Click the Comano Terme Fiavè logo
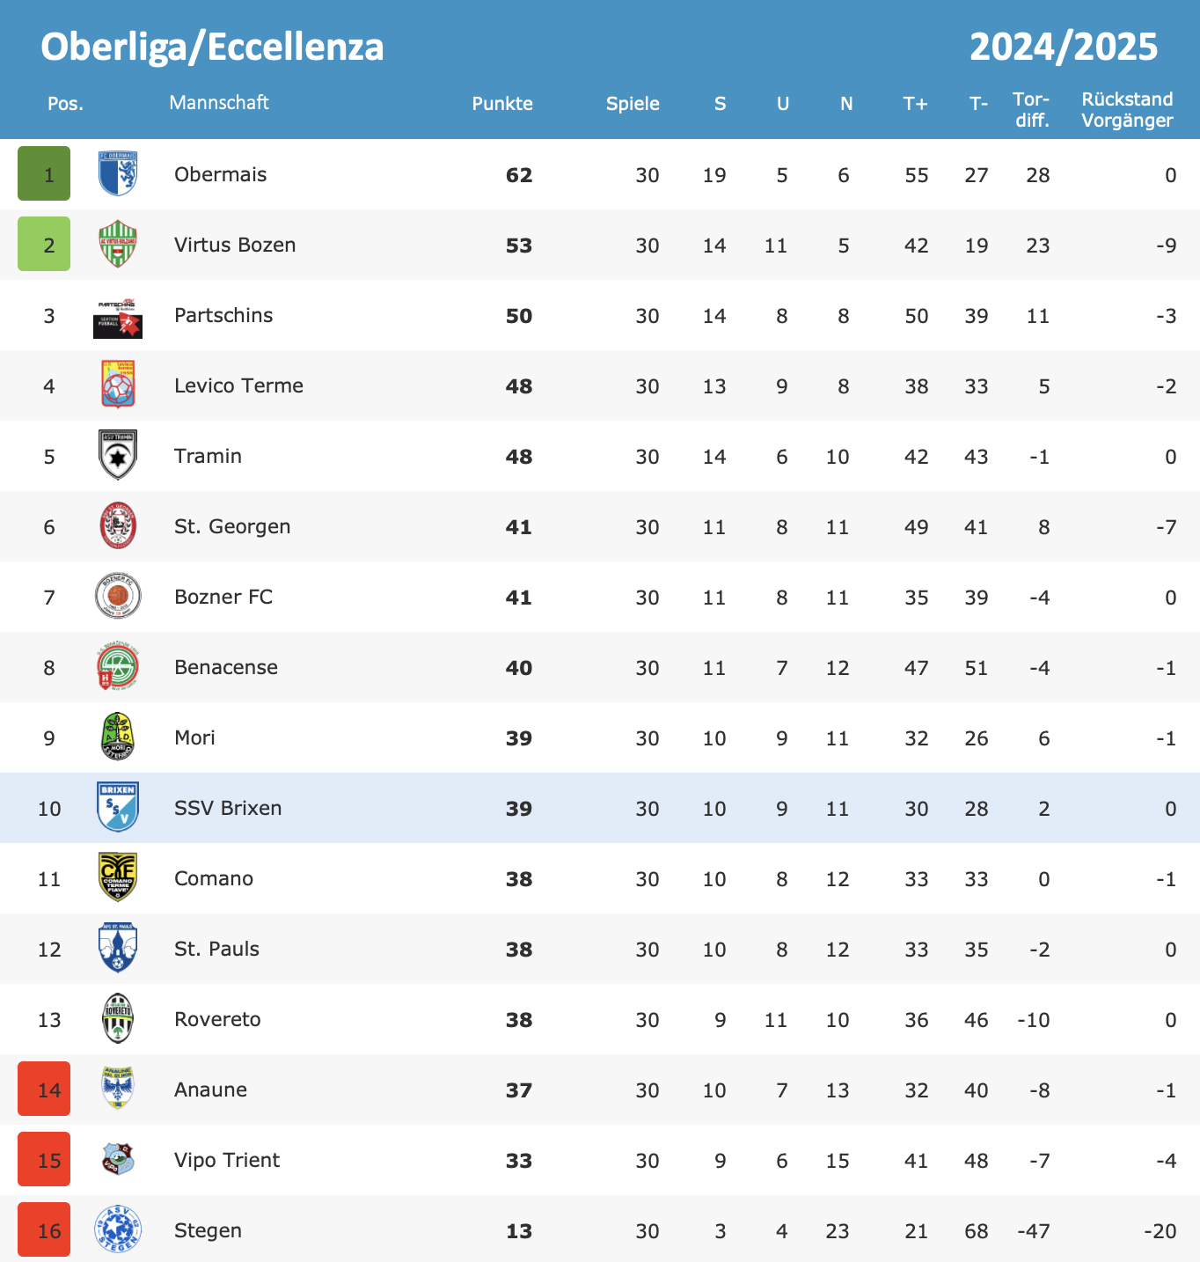1200x1262 pixels. click(x=118, y=877)
